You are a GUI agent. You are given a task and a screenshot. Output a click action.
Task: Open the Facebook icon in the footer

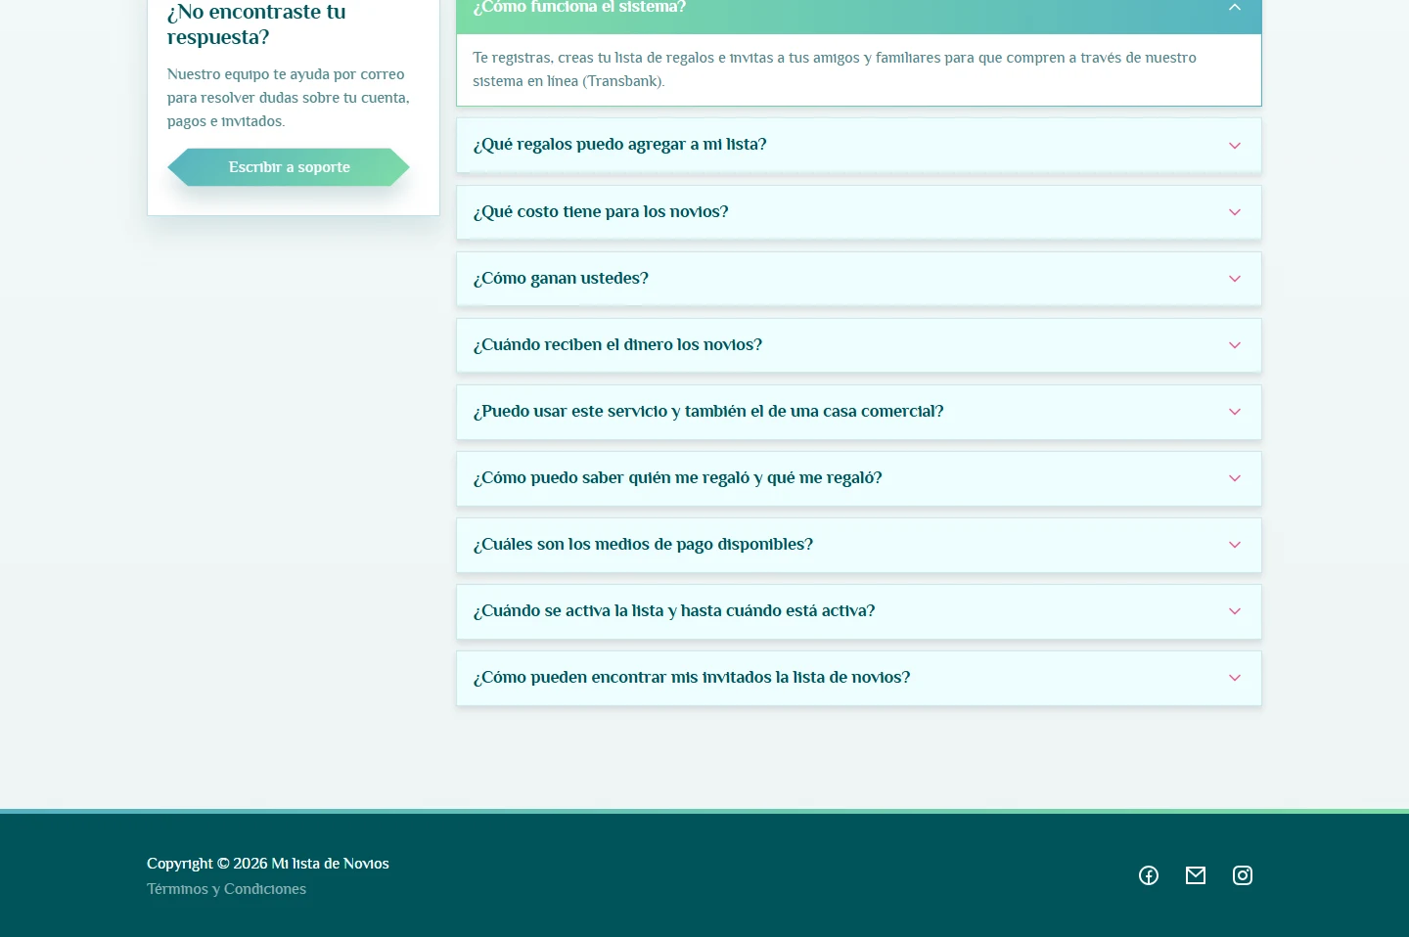click(1149, 875)
